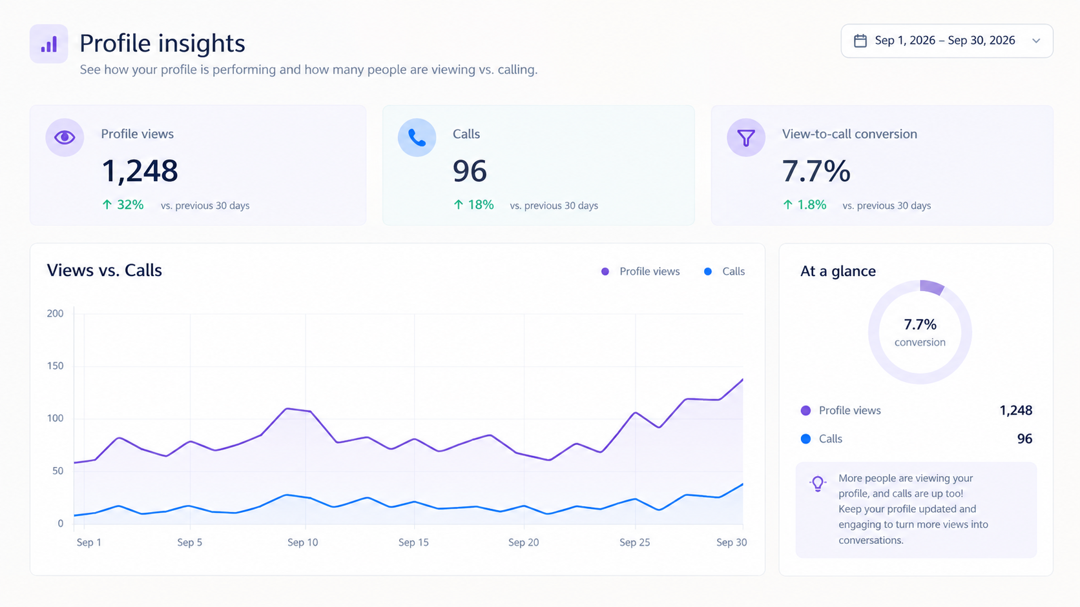Click the 'More people are viewing your profile' tip
The height and width of the screenshot is (607, 1080).
coord(916,510)
